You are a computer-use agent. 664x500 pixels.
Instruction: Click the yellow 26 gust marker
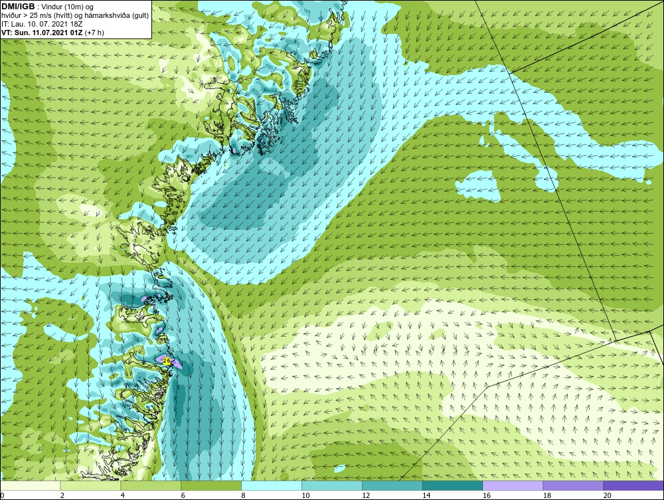tap(167, 361)
